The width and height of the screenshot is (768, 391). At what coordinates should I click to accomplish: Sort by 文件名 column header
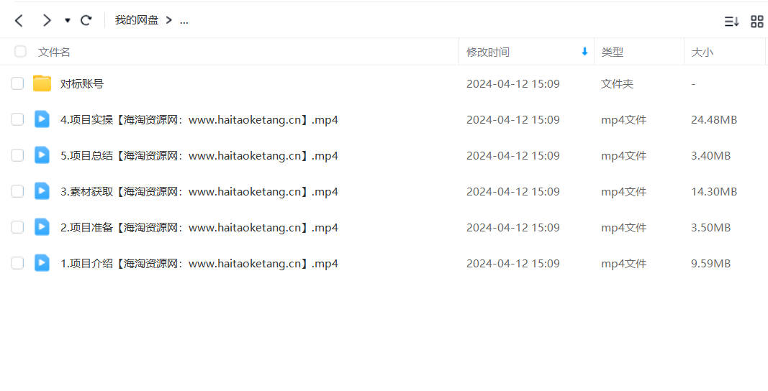54,52
